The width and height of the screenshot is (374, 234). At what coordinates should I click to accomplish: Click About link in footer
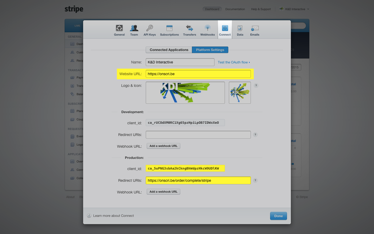[x=70, y=197]
